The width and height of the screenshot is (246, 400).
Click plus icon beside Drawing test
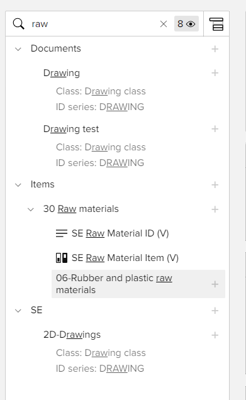(x=215, y=129)
